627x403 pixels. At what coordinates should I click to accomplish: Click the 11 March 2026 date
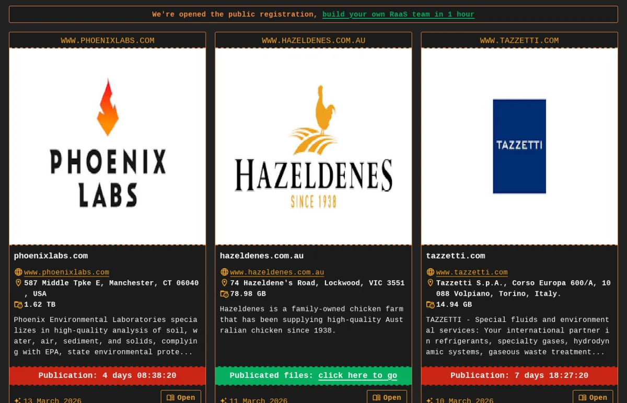click(x=258, y=400)
